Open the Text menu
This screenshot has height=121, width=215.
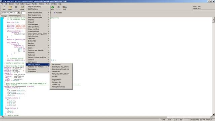(17, 4)
